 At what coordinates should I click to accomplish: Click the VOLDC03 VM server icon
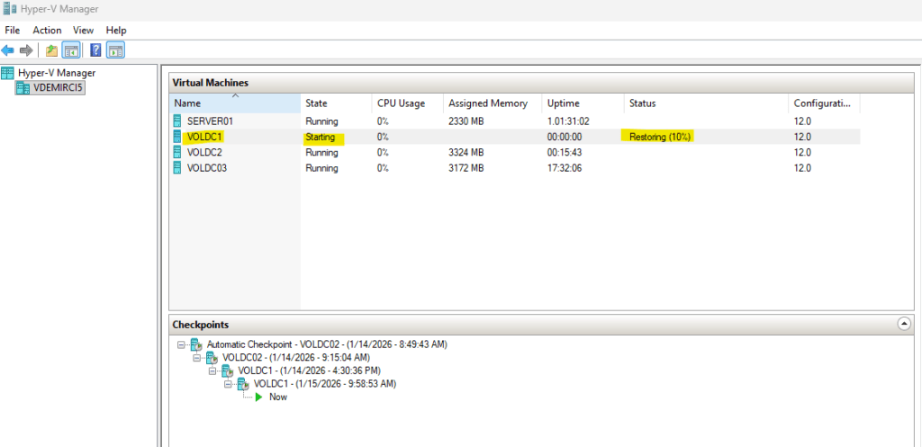[x=177, y=168]
